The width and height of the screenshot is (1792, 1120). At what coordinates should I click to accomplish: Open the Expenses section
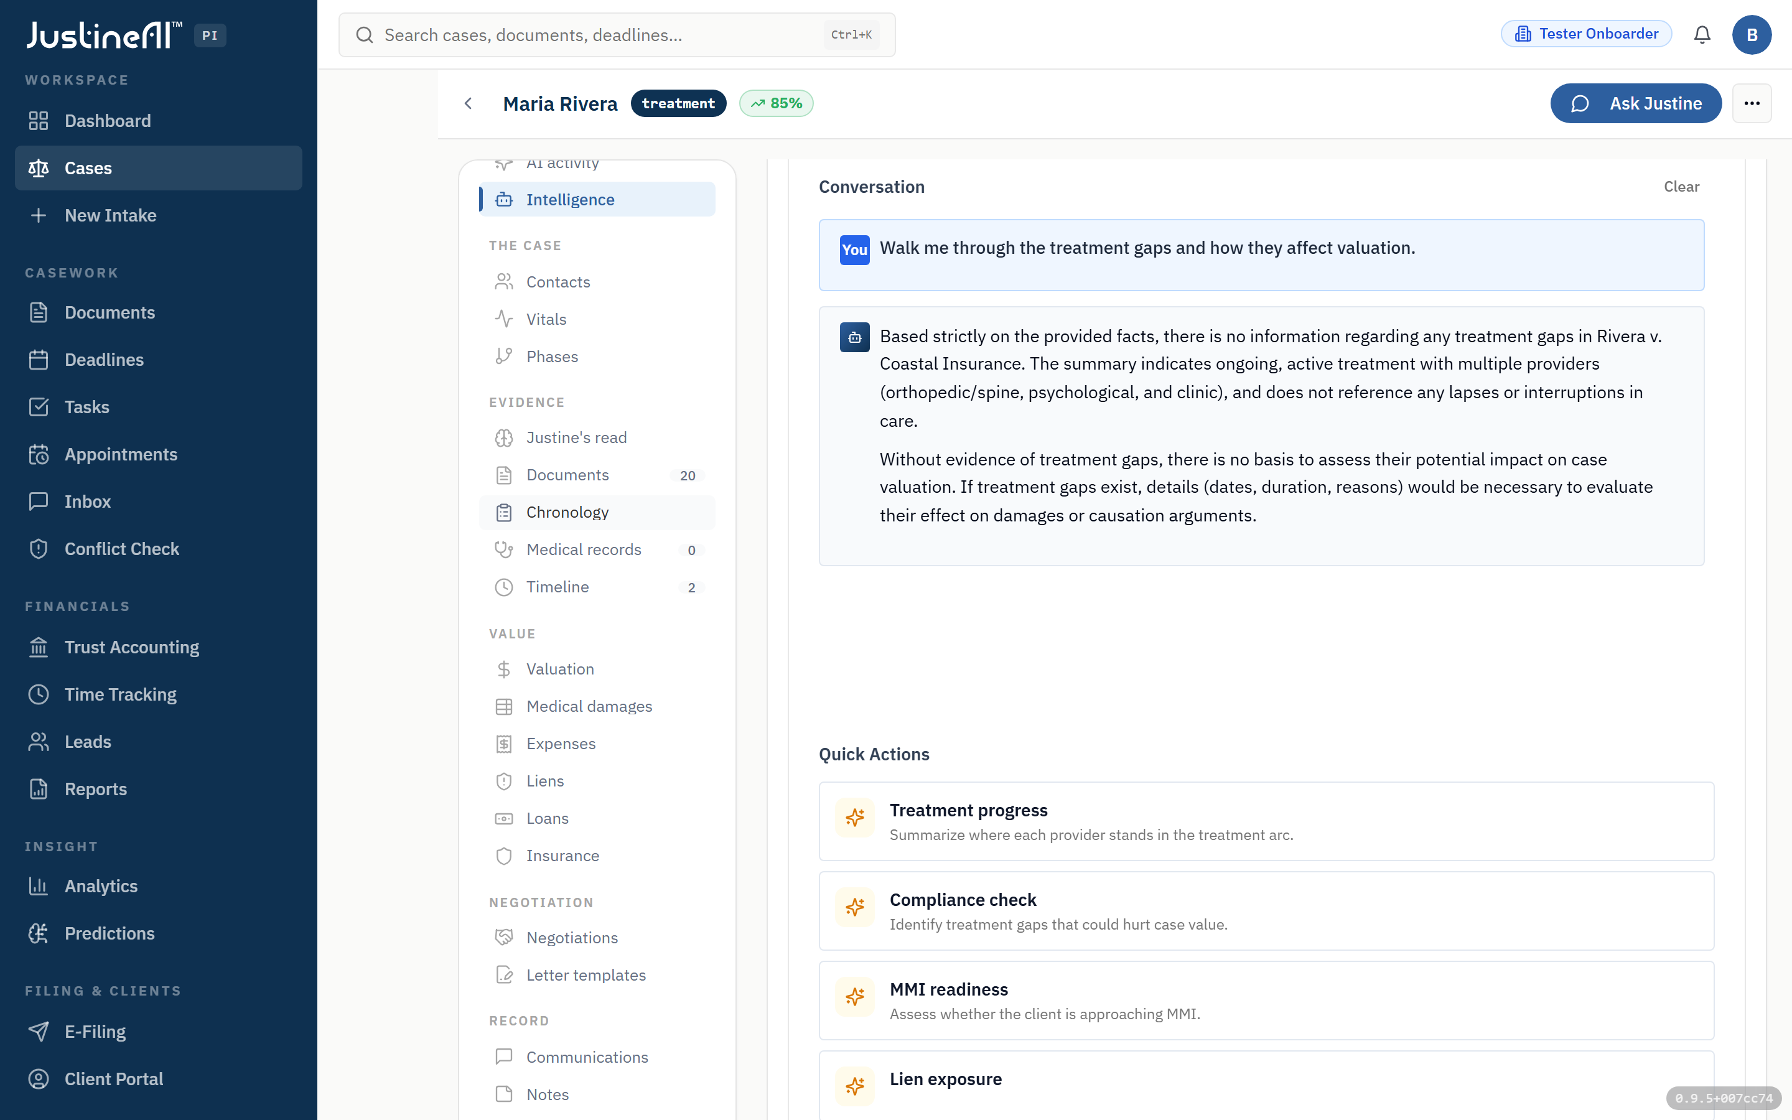[597, 744]
